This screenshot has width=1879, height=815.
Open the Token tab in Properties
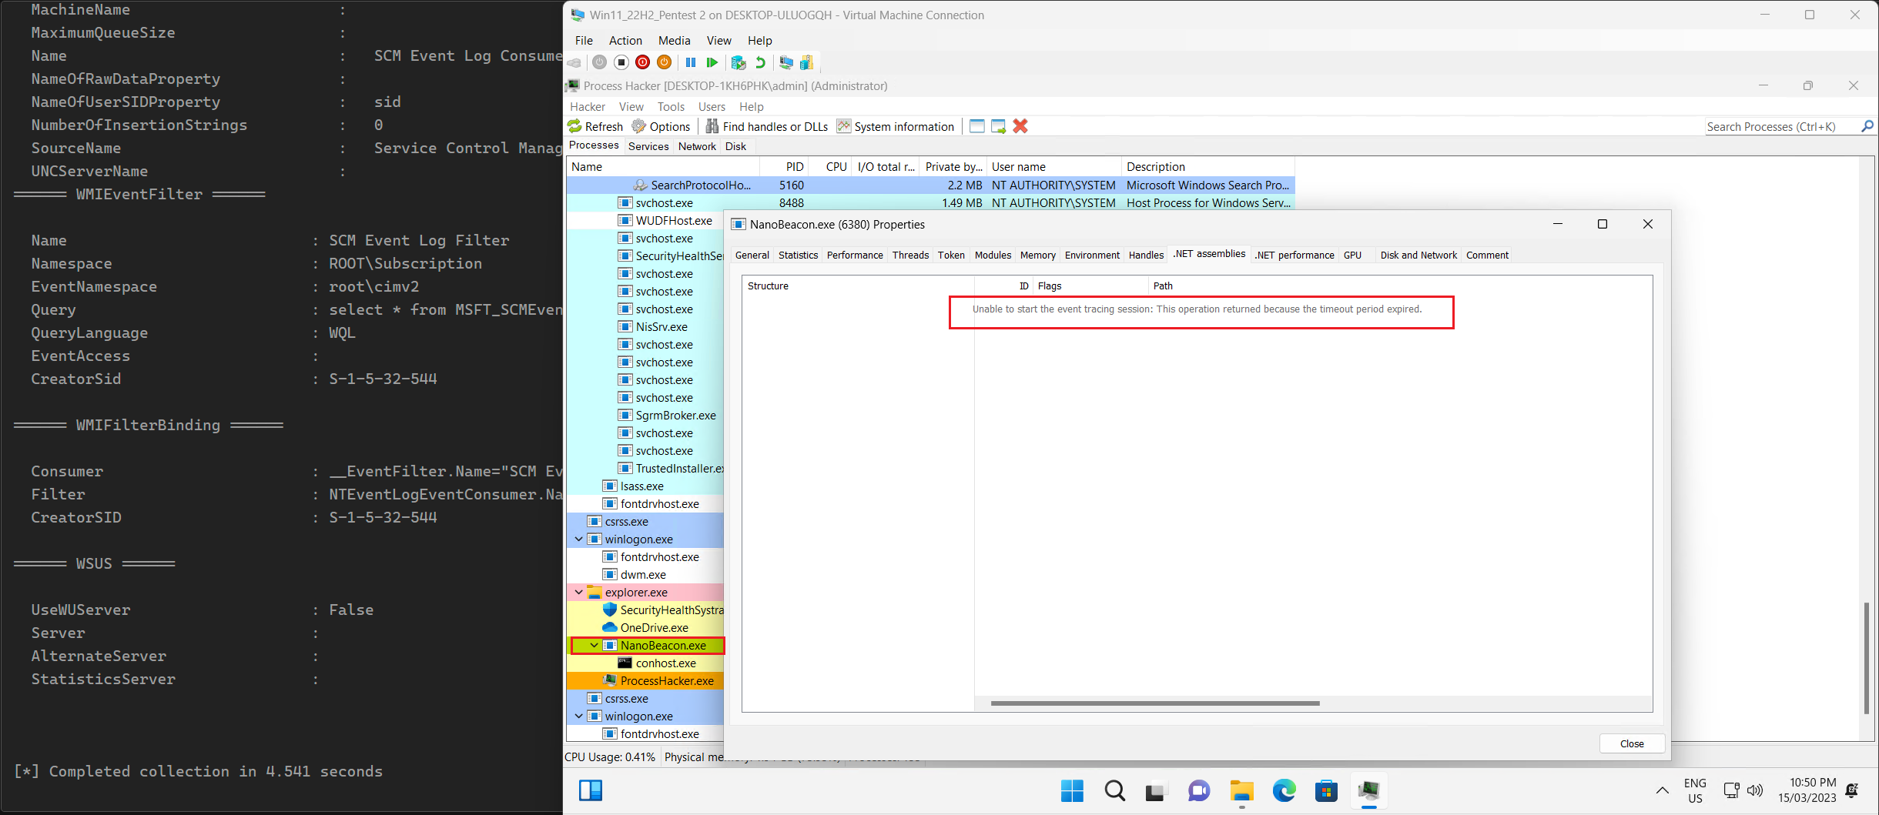[x=951, y=255]
